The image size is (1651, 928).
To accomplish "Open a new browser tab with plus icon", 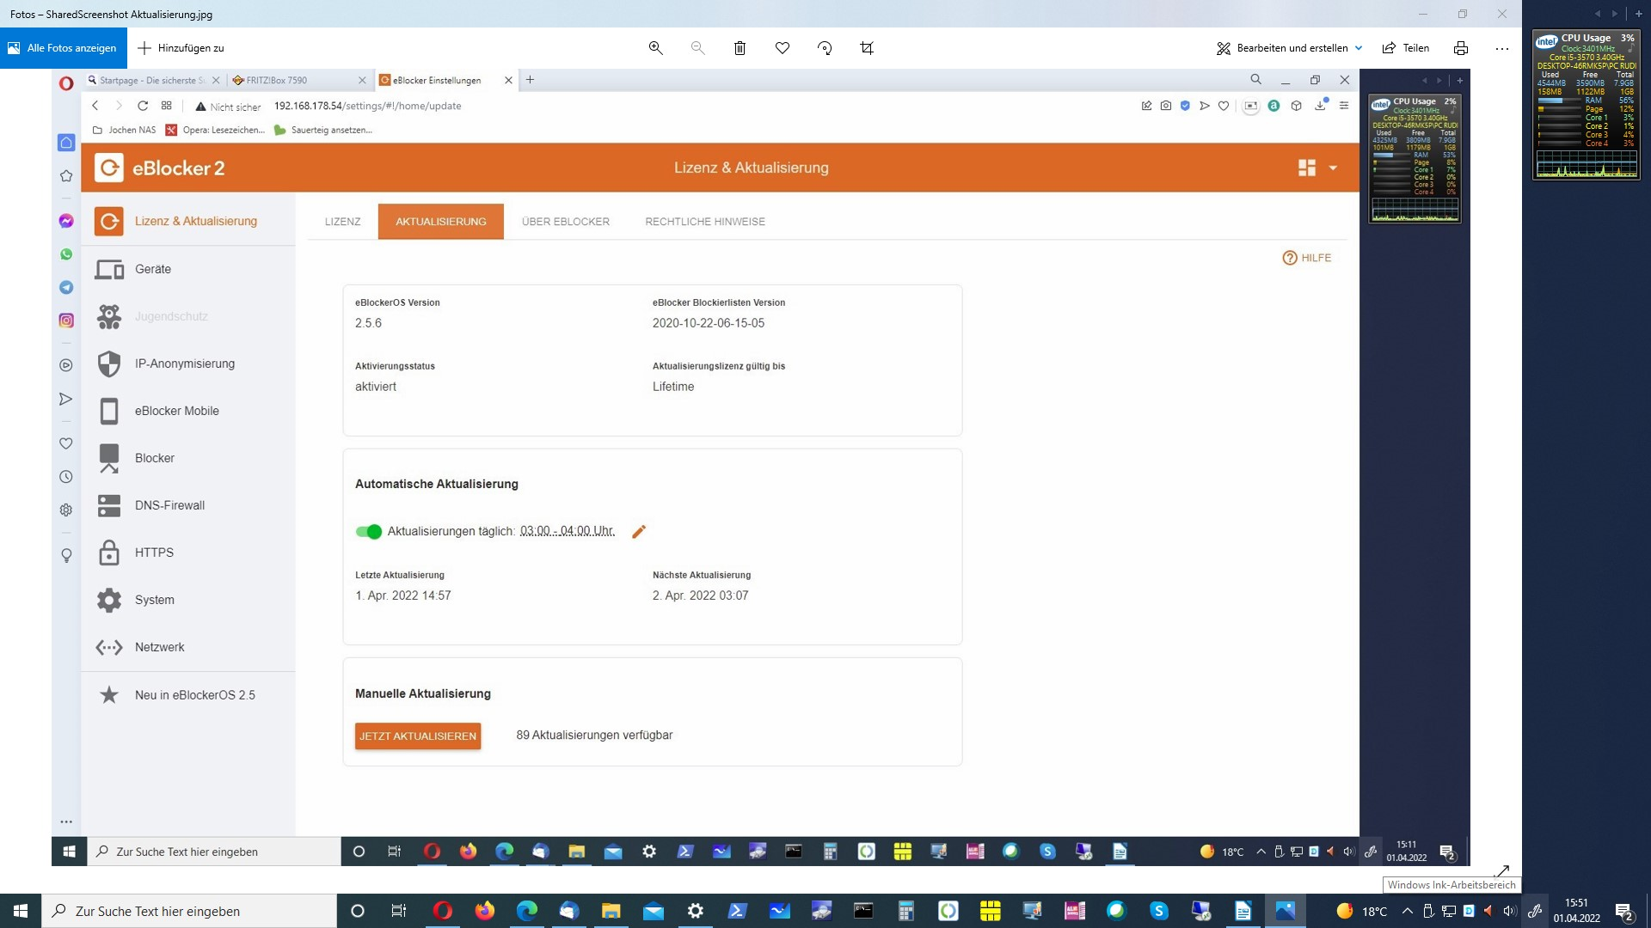I will pyautogui.click(x=531, y=80).
